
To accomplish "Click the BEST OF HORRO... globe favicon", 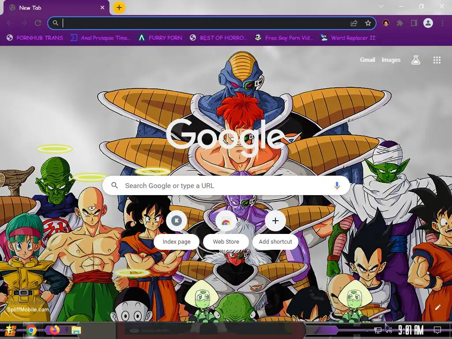I will click(x=193, y=38).
